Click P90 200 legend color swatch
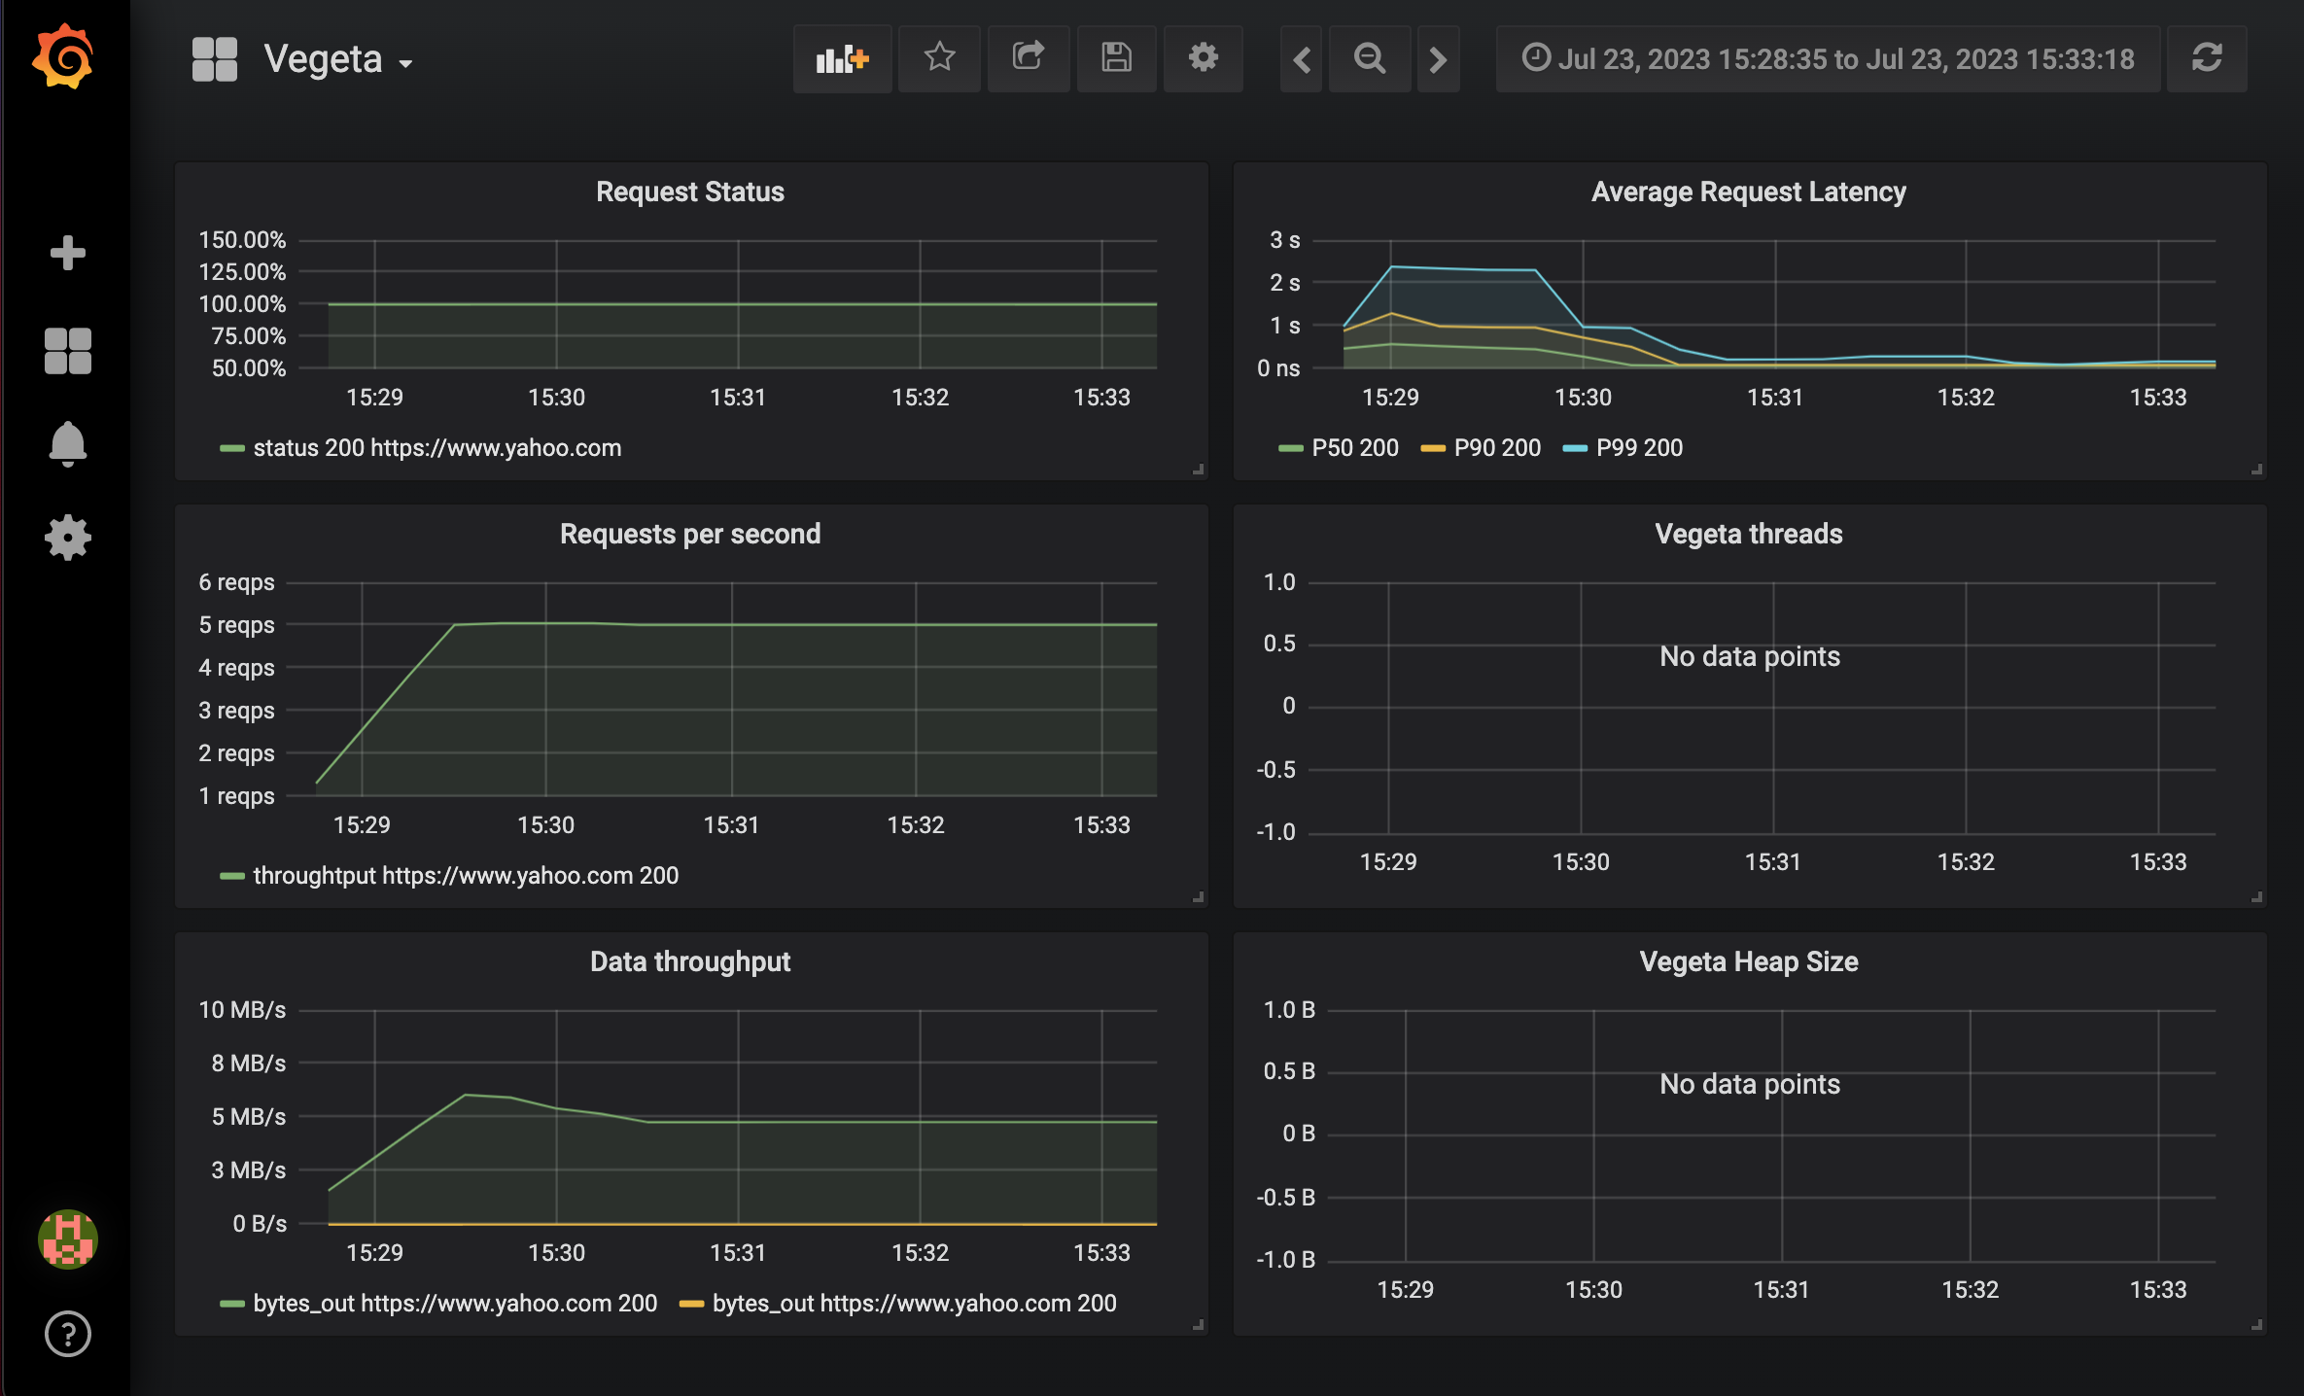This screenshot has height=1396, width=2304. [x=1433, y=448]
